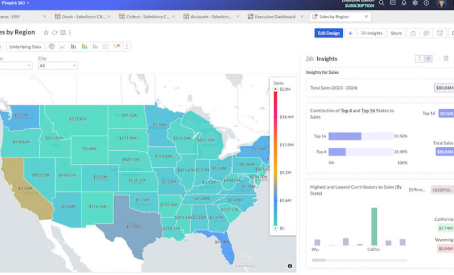Viewport: 454px width, 275px height.
Task: Click the Underlying Data button
Action: (x=25, y=46)
